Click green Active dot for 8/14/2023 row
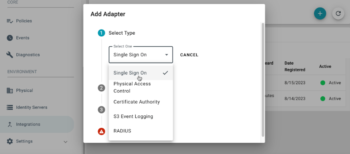Image resolution: width=350 pixels, height=154 pixels. tap(323, 99)
